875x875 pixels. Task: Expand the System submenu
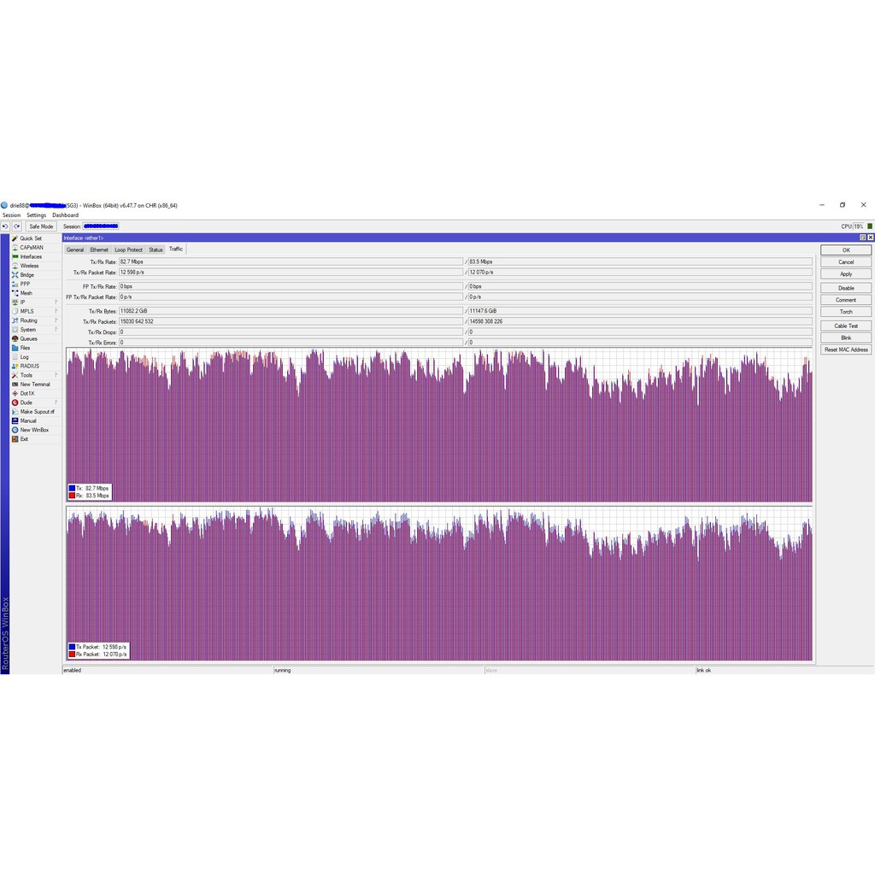click(56, 330)
